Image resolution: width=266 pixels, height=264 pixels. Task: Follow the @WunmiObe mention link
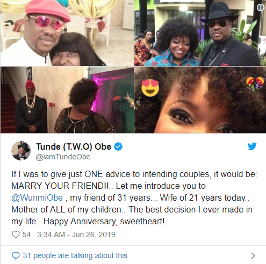37,198
